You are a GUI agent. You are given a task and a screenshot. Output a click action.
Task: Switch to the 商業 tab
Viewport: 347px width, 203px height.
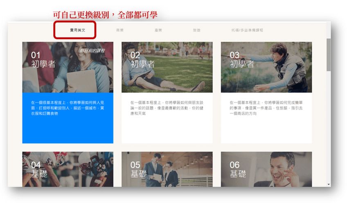click(x=119, y=30)
